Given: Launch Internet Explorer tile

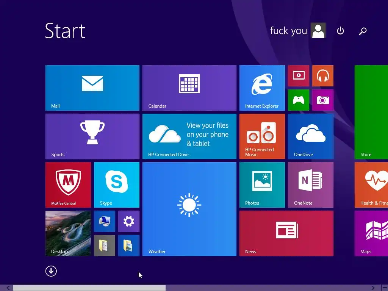Looking at the screenshot, I should pos(262,88).
